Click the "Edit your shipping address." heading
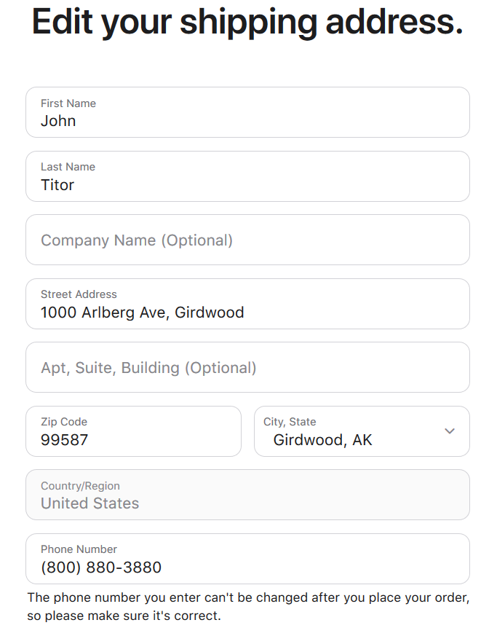 (x=247, y=22)
